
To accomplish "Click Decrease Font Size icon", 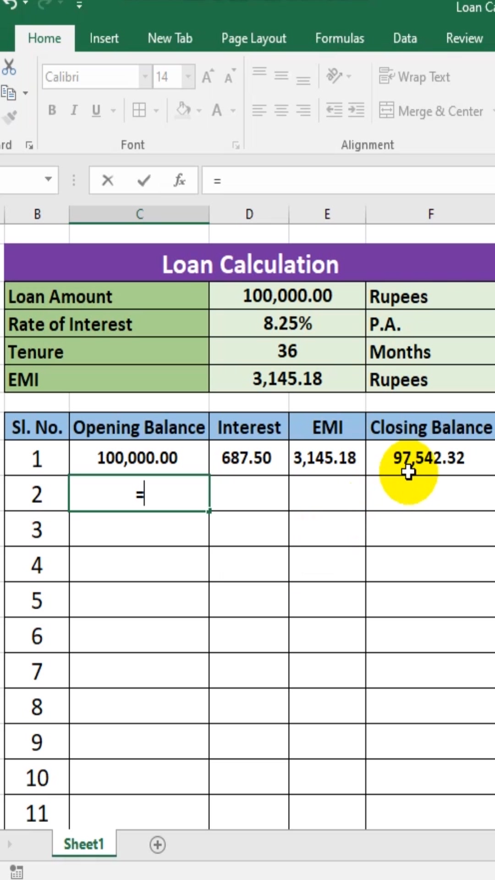I will [230, 77].
